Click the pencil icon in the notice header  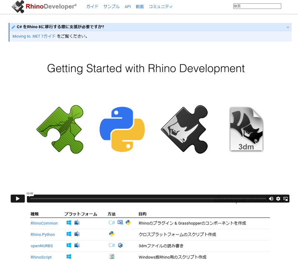click(x=13, y=27)
